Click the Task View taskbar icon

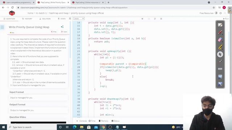pos(67,127)
